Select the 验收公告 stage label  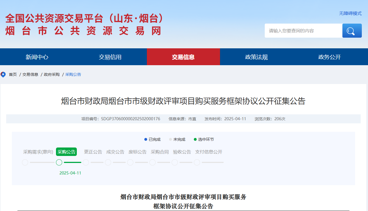tap(182, 152)
